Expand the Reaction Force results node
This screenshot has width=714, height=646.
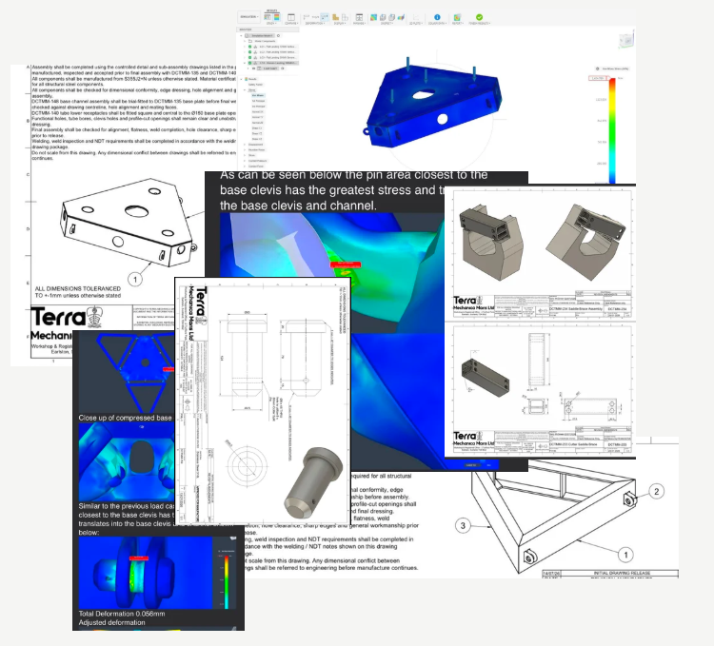point(245,149)
